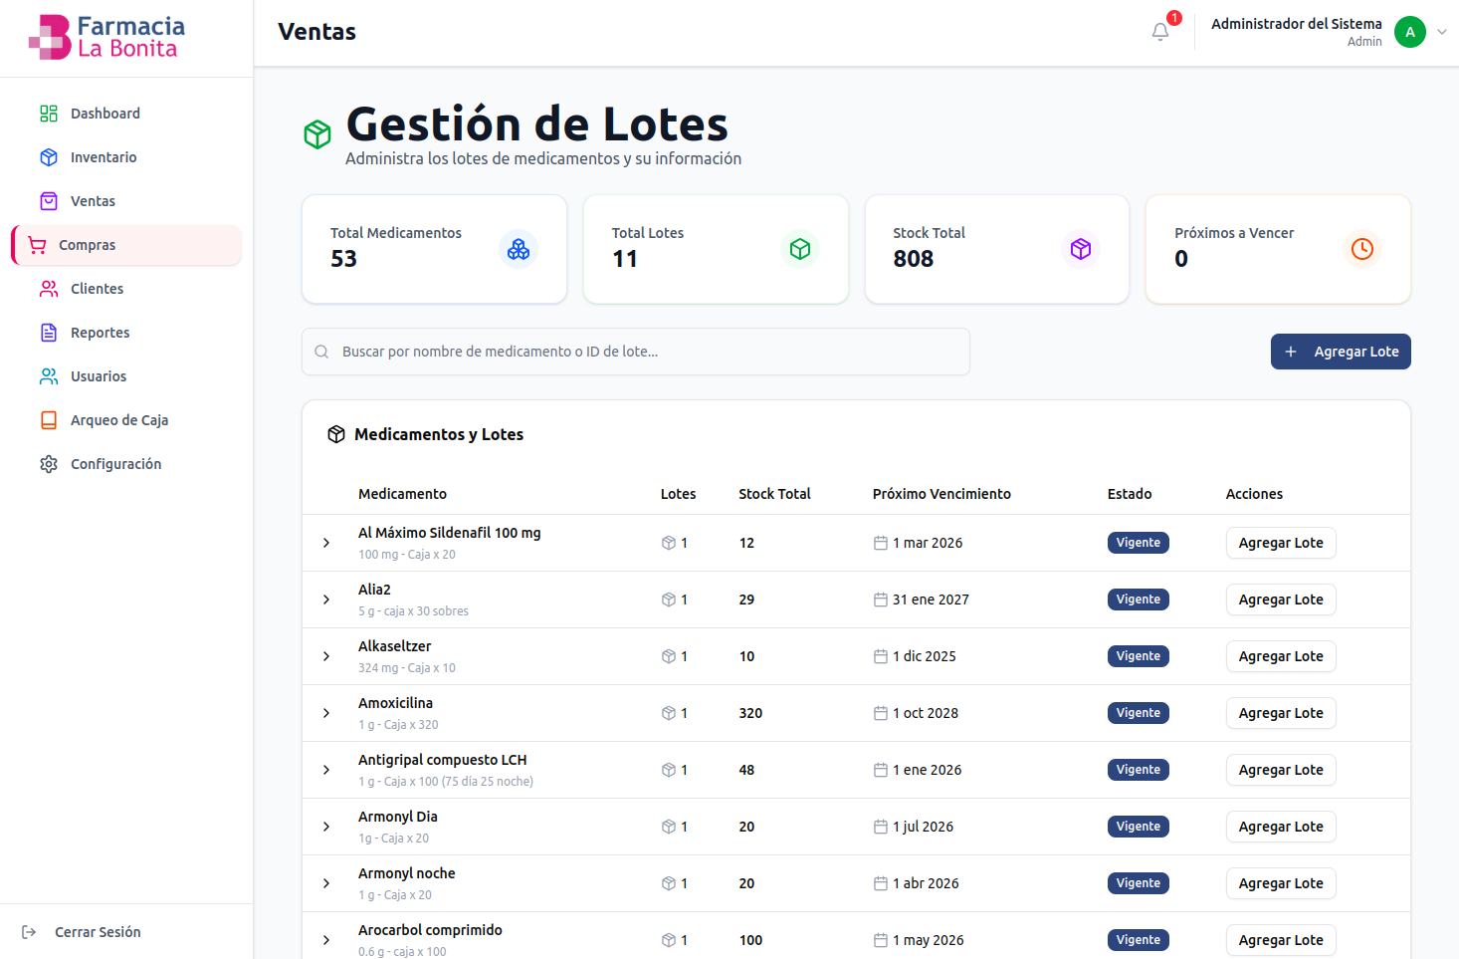Click the green user avatar icon
Image resolution: width=1459 pixels, height=959 pixels.
[1409, 32]
